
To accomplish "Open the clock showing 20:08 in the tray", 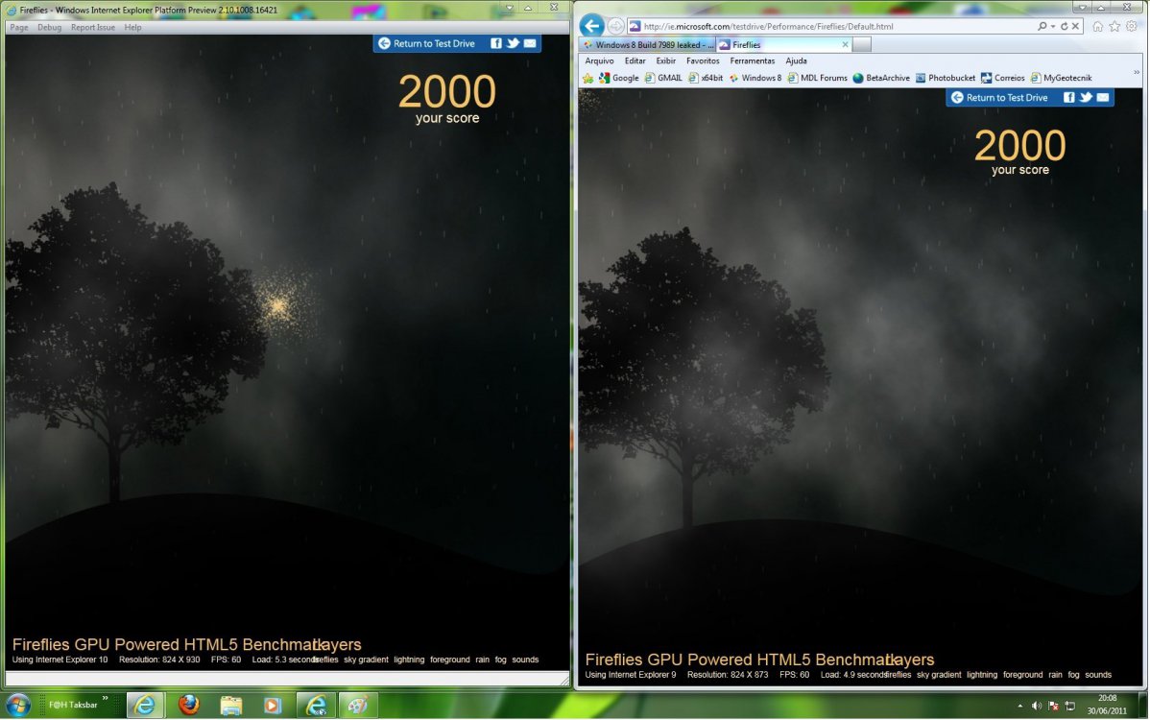I will (x=1107, y=705).
